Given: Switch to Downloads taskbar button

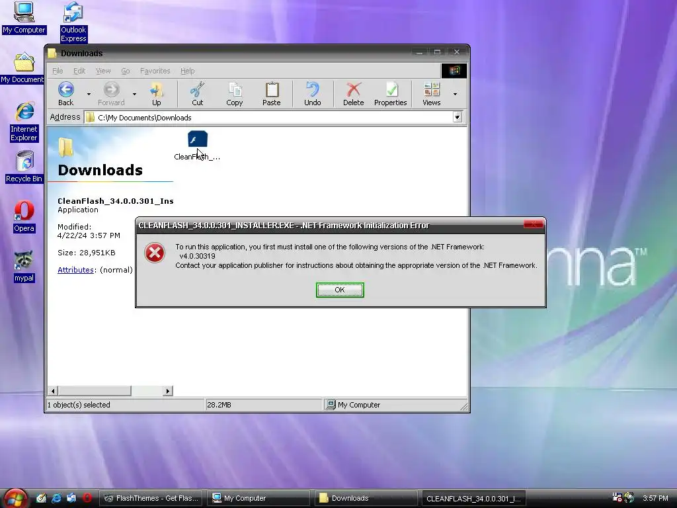Looking at the screenshot, I should tap(366, 498).
